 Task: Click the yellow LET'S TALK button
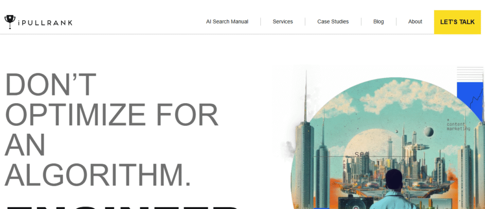pyautogui.click(x=457, y=22)
